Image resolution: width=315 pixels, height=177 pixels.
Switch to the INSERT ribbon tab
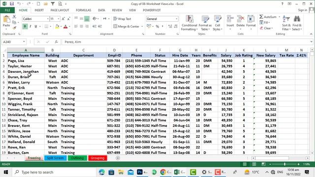39,10
